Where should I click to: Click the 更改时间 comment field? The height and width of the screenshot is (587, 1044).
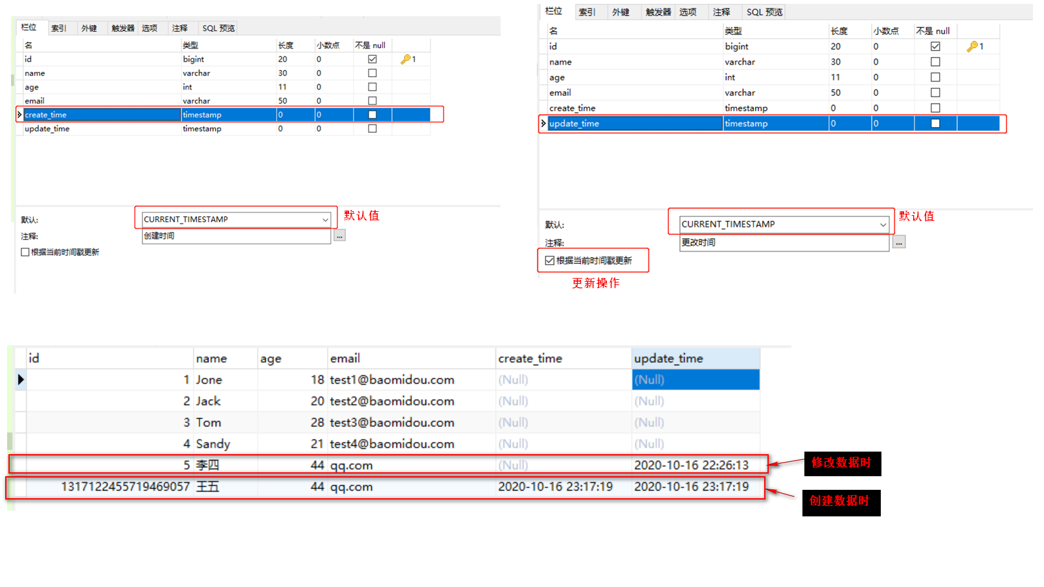point(784,242)
